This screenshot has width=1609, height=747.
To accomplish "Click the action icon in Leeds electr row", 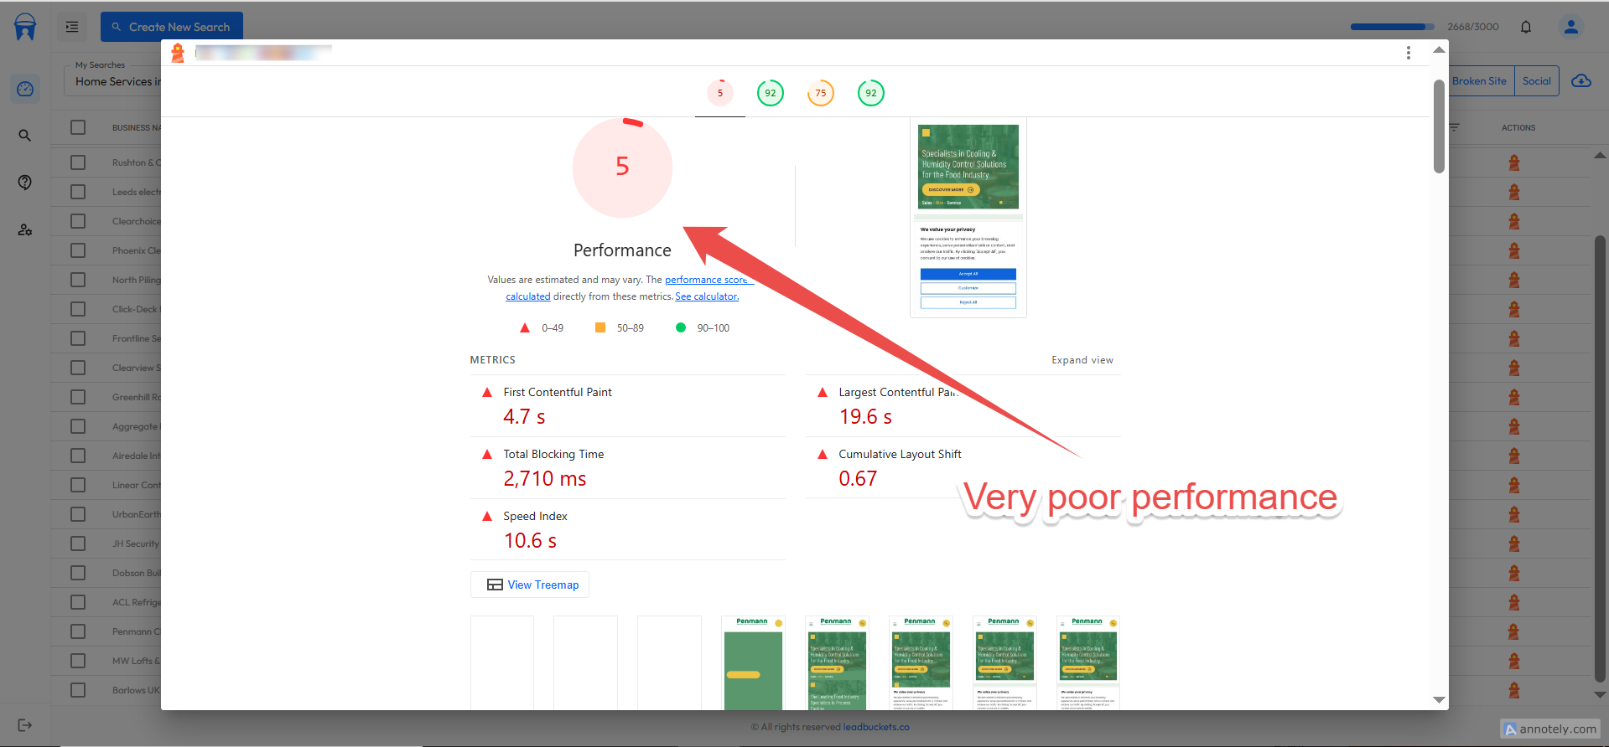I will point(1514,192).
